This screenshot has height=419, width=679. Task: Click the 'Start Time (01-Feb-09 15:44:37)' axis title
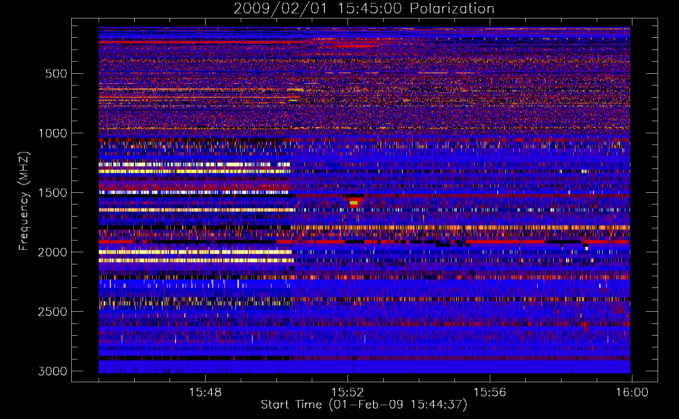pos(364,405)
